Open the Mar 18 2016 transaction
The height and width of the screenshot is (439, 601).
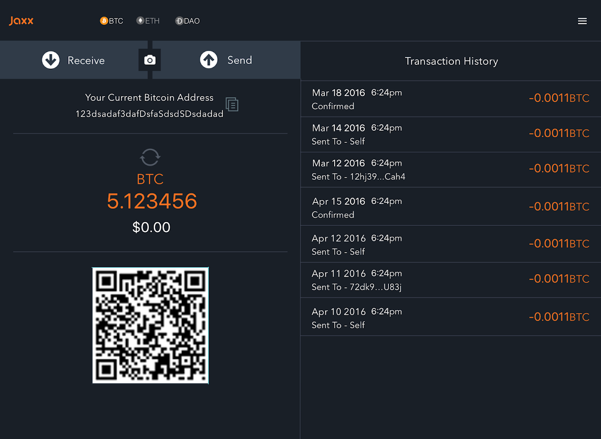pos(451,99)
